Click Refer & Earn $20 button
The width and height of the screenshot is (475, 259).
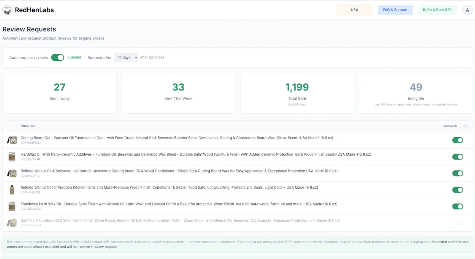(x=437, y=10)
